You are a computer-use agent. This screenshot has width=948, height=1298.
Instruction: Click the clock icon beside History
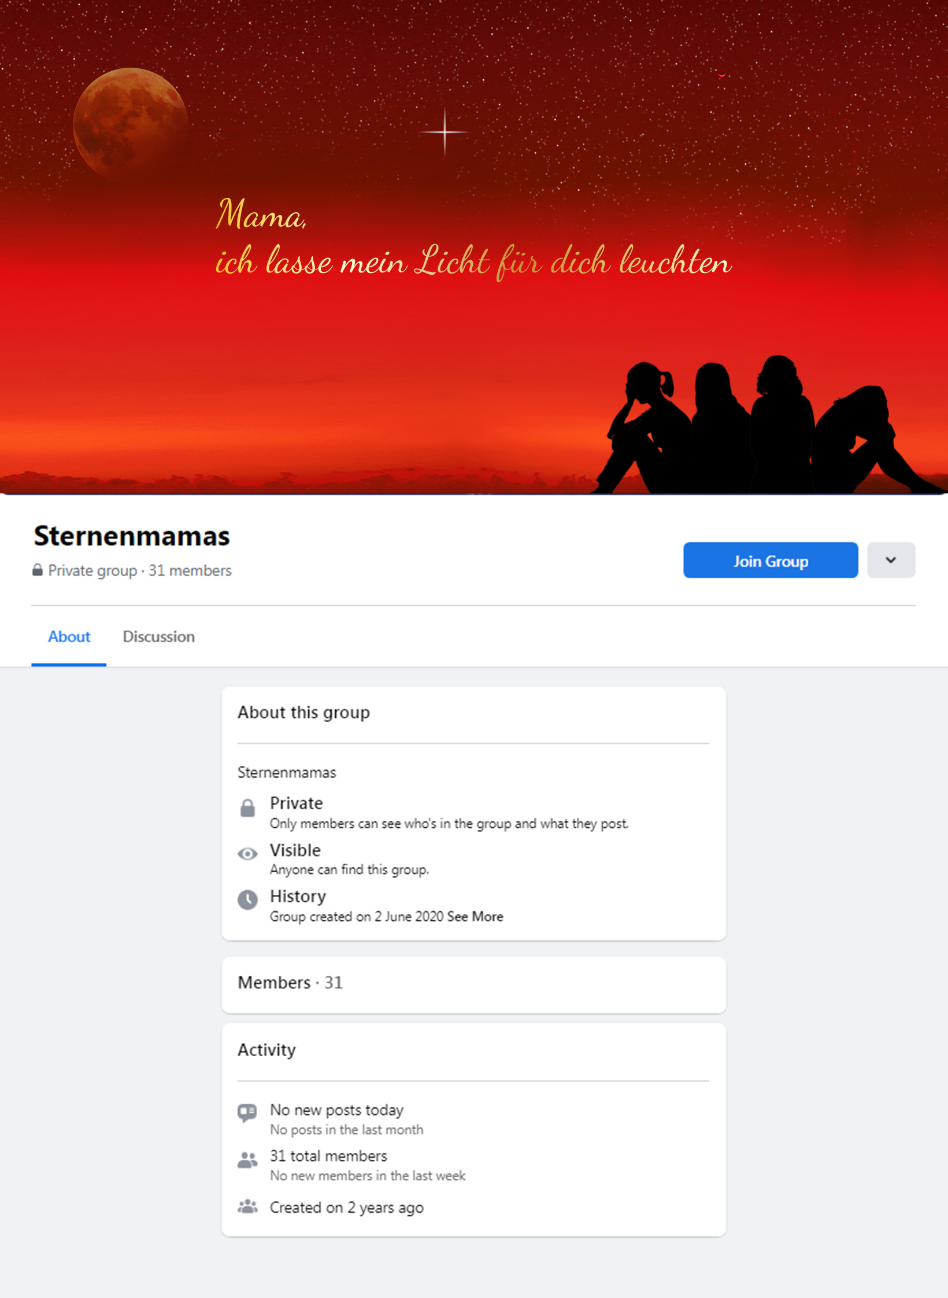(x=247, y=899)
